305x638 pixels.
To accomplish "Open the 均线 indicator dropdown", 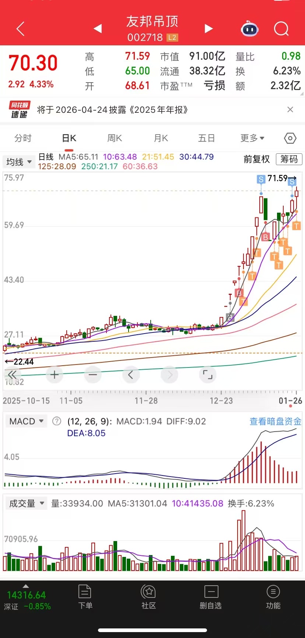I will [x=18, y=162].
